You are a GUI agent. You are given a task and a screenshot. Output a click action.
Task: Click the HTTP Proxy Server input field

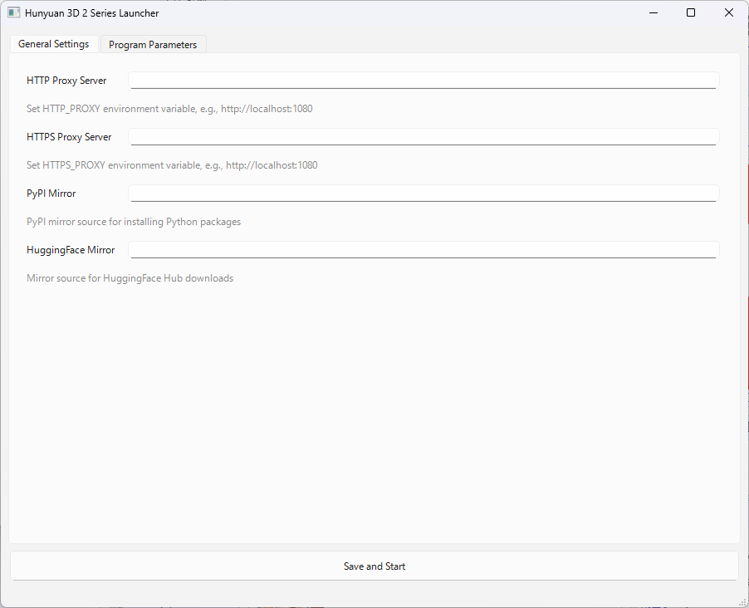click(423, 81)
